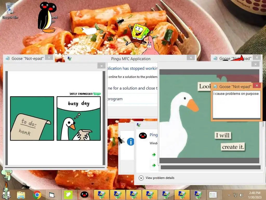The height and width of the screenshot is (200, 266).
Task: Choose the 'ne for a solution and close t' option
Action: [132, 88]
